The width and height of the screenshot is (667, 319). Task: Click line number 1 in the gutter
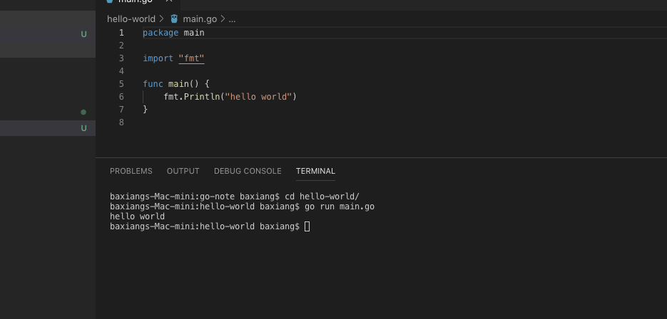pyautogui.click(x=121, y=33)
